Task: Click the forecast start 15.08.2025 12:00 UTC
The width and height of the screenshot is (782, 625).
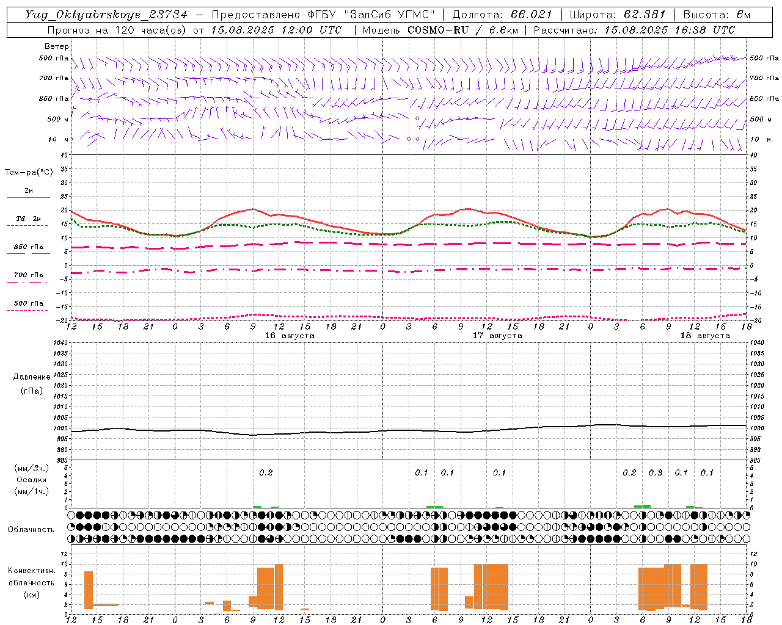Action: pos(276,30)
